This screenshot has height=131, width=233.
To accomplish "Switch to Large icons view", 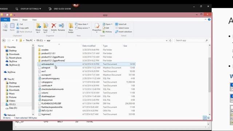I will click(209, 118).
